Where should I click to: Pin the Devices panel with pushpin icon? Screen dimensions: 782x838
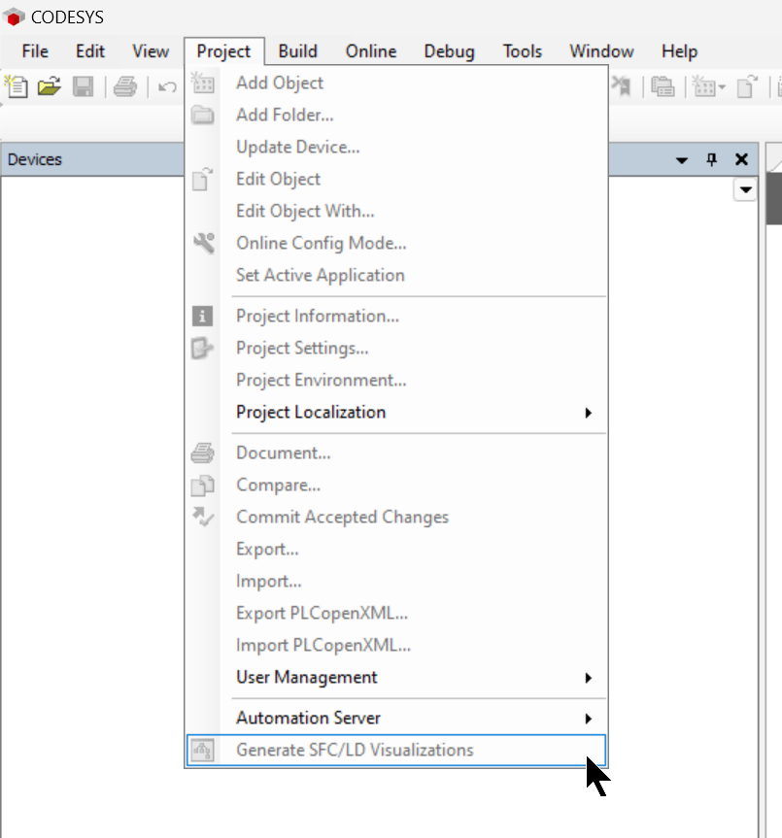[x=711, y=159]
